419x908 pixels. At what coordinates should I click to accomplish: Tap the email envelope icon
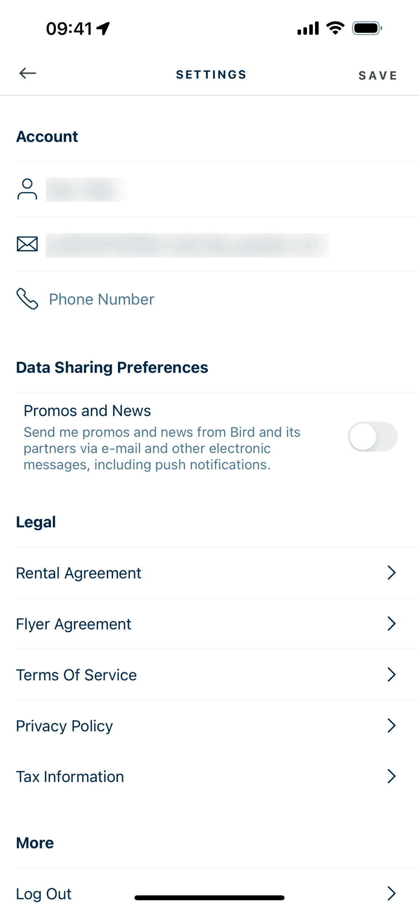pyautogui.click(x=27, y=244)
